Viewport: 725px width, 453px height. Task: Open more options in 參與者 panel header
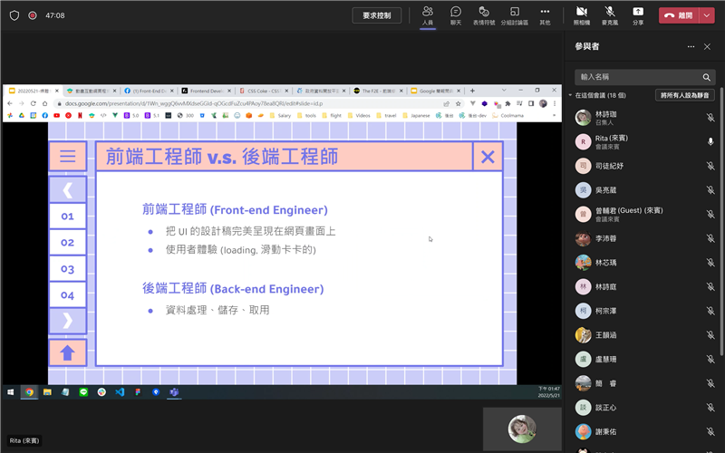point(691,46)
